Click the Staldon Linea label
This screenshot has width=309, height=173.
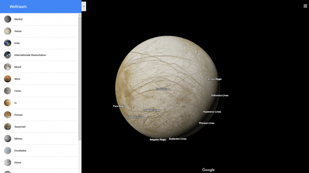[152, 110]
